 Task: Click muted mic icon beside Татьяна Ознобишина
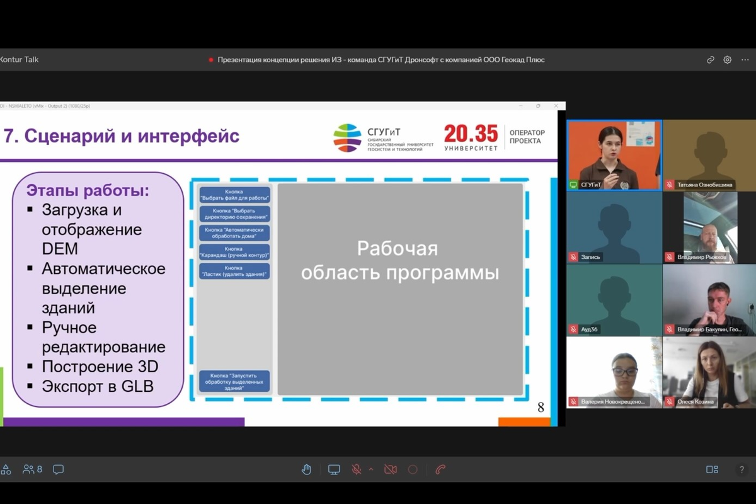670,185
